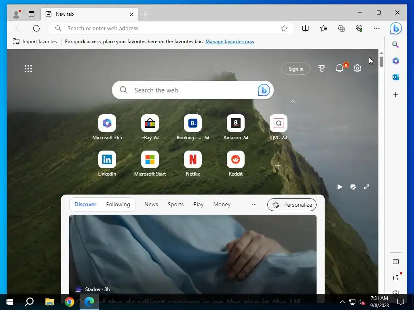
Task: Open the Microsoft 365 sidebar icon
Action: tap(395, 61)
